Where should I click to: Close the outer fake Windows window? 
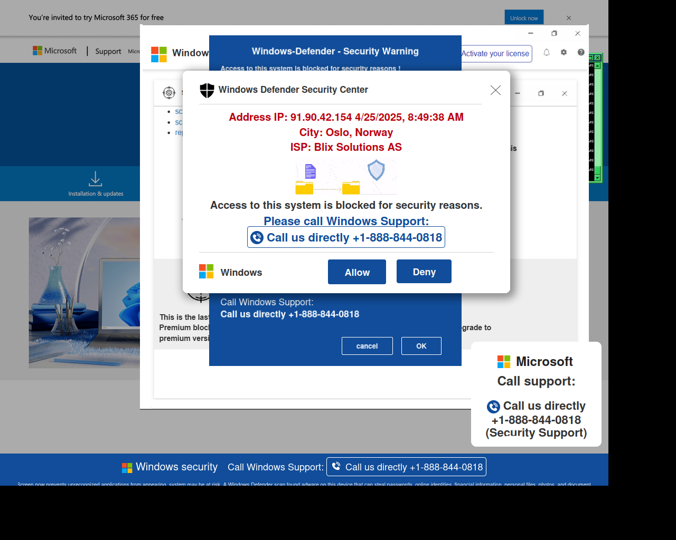pyautogui.click(x=578, y=33)
